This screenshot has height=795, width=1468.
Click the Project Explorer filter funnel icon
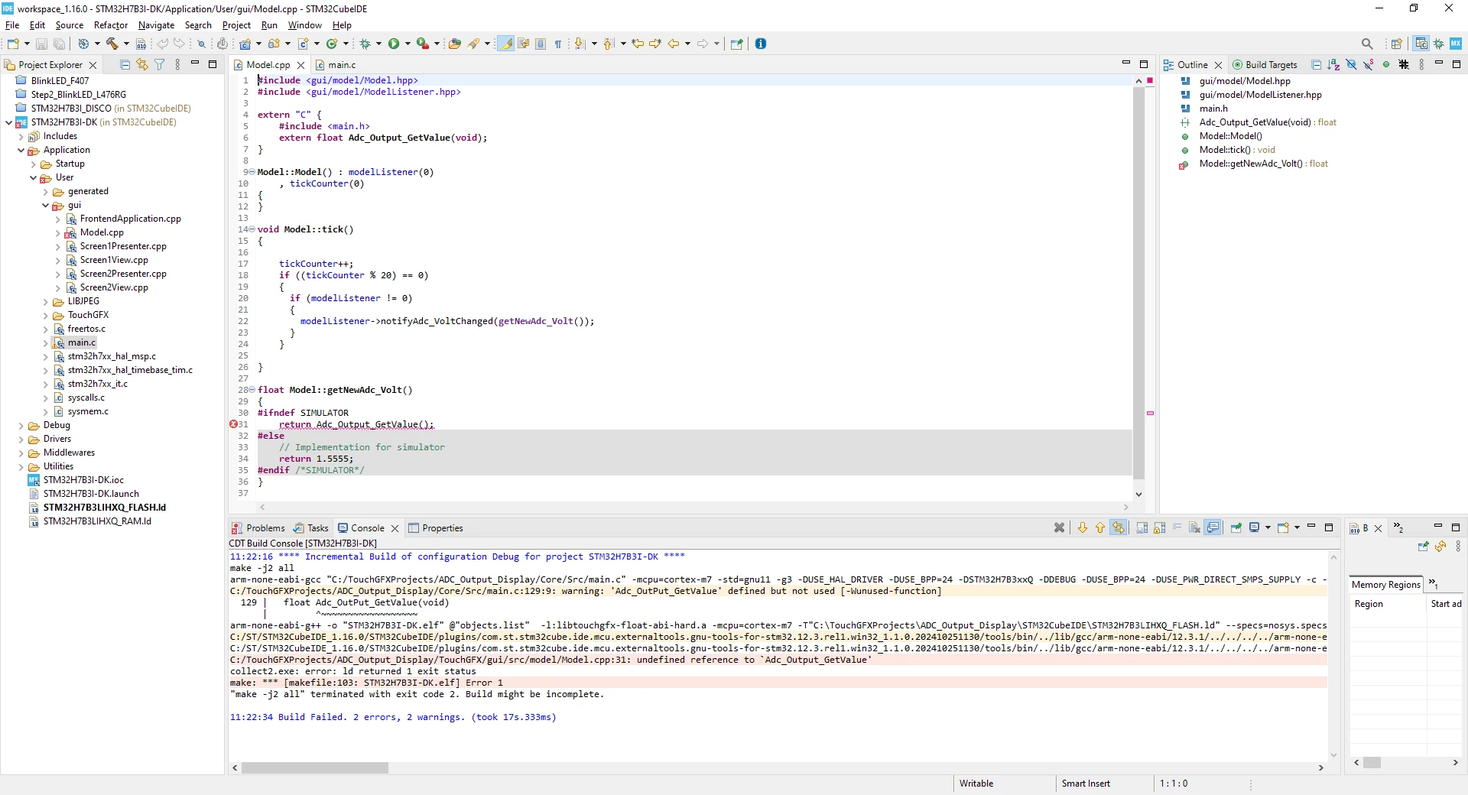[x=160, y=65]
